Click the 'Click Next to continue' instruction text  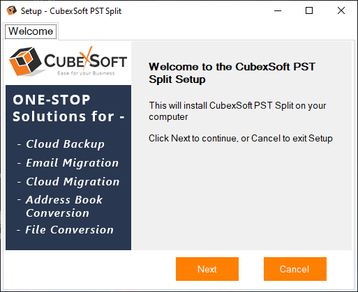coord(241,138)
